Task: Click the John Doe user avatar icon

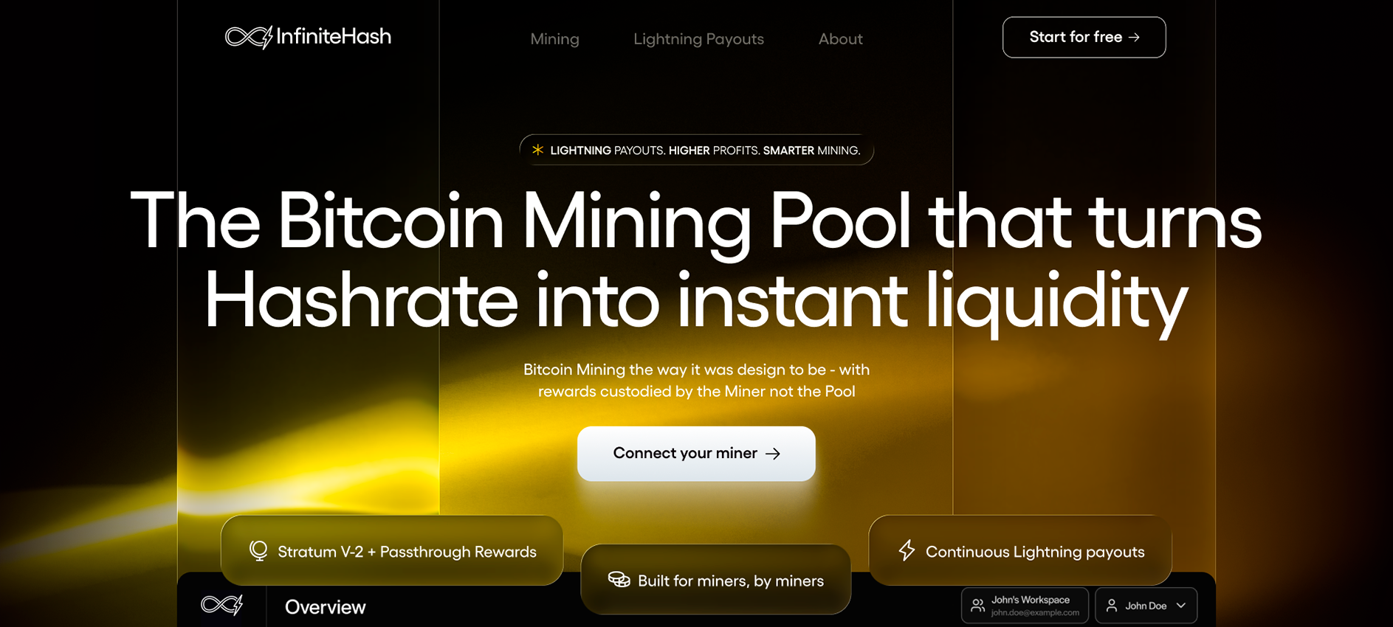Action: point(1112,606)
